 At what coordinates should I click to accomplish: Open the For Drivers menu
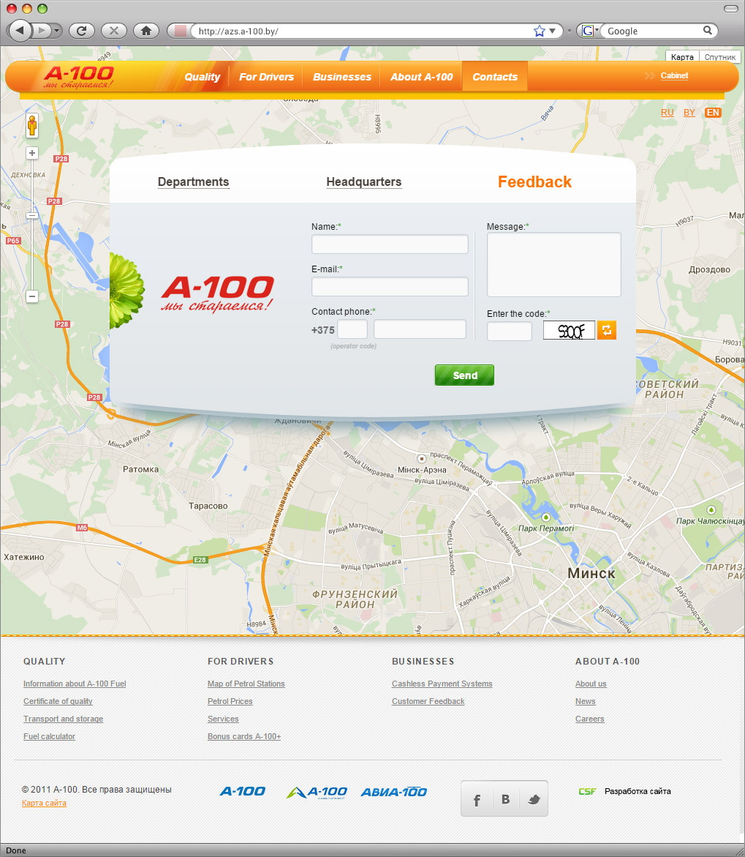click(x=266, y=77)
